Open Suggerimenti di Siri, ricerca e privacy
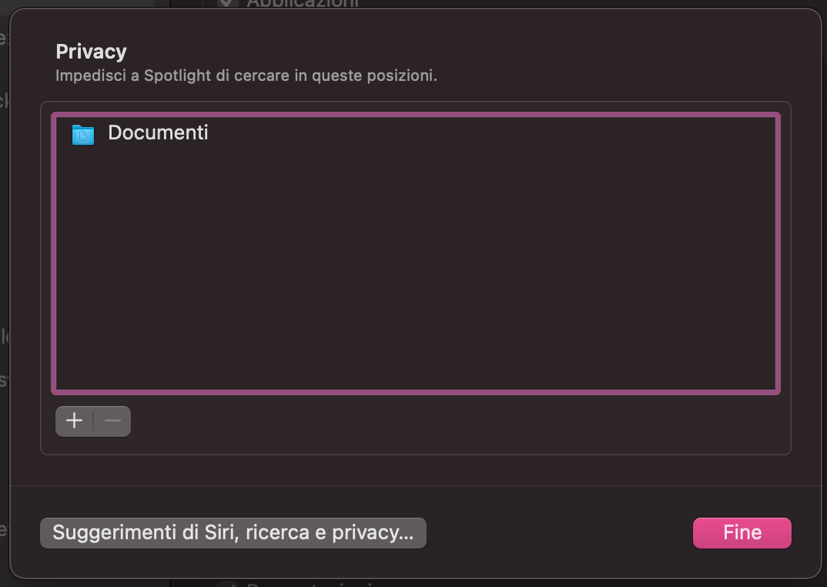The height and width of the screenshot is (587, 827). (x=233, y=532)
